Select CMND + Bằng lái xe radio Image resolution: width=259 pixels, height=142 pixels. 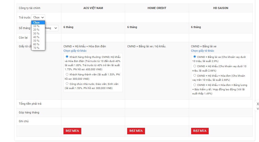pyautogui.click(x=195, y=57)
